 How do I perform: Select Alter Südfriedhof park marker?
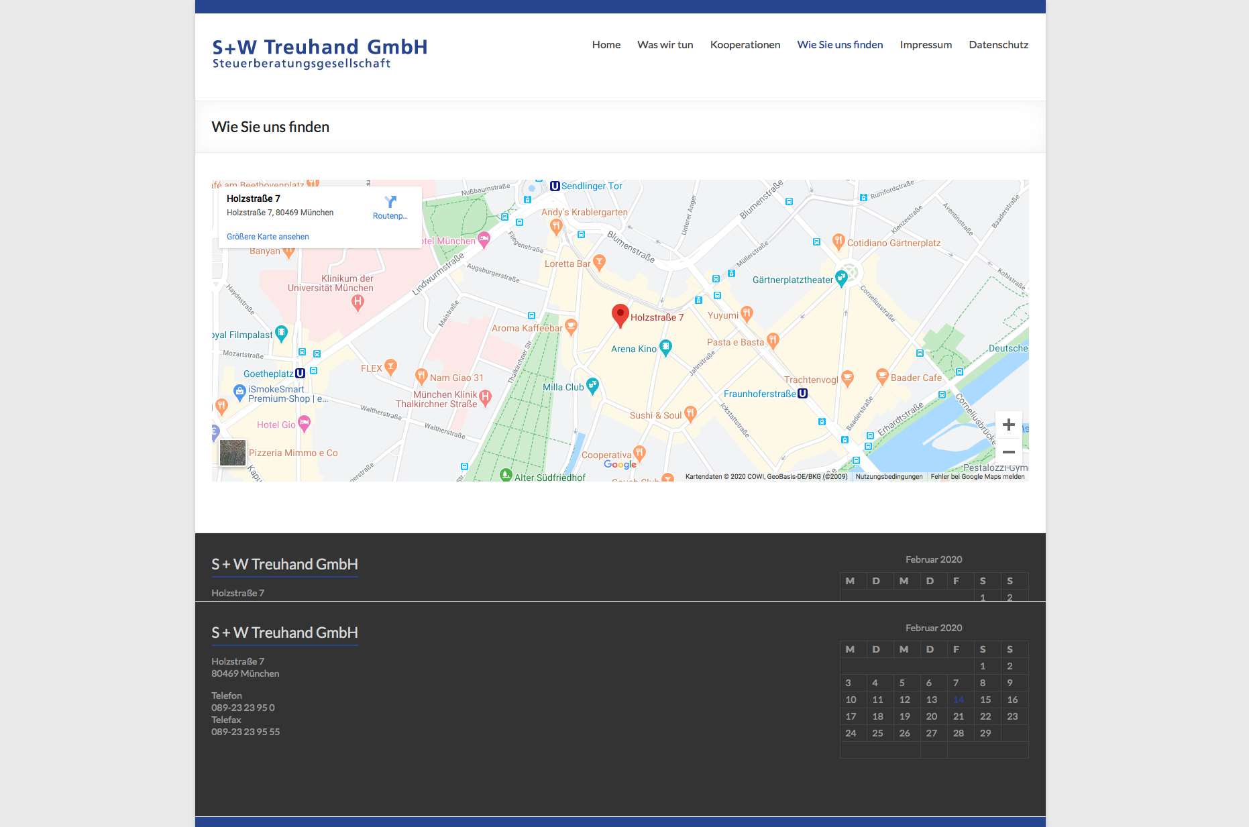point(506,475)
